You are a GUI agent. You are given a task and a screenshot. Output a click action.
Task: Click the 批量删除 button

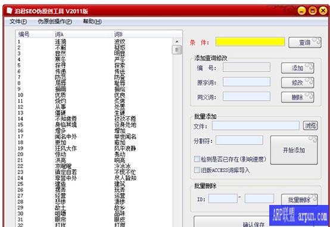point(299,200)
